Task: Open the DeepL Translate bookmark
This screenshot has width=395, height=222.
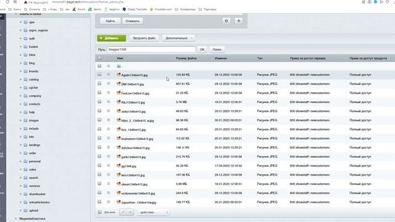Action: (x=135, y=9)
